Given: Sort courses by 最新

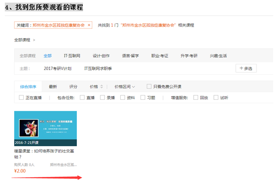Looking at the screenshot, I should pyautogui.click(x=53, y=87).
